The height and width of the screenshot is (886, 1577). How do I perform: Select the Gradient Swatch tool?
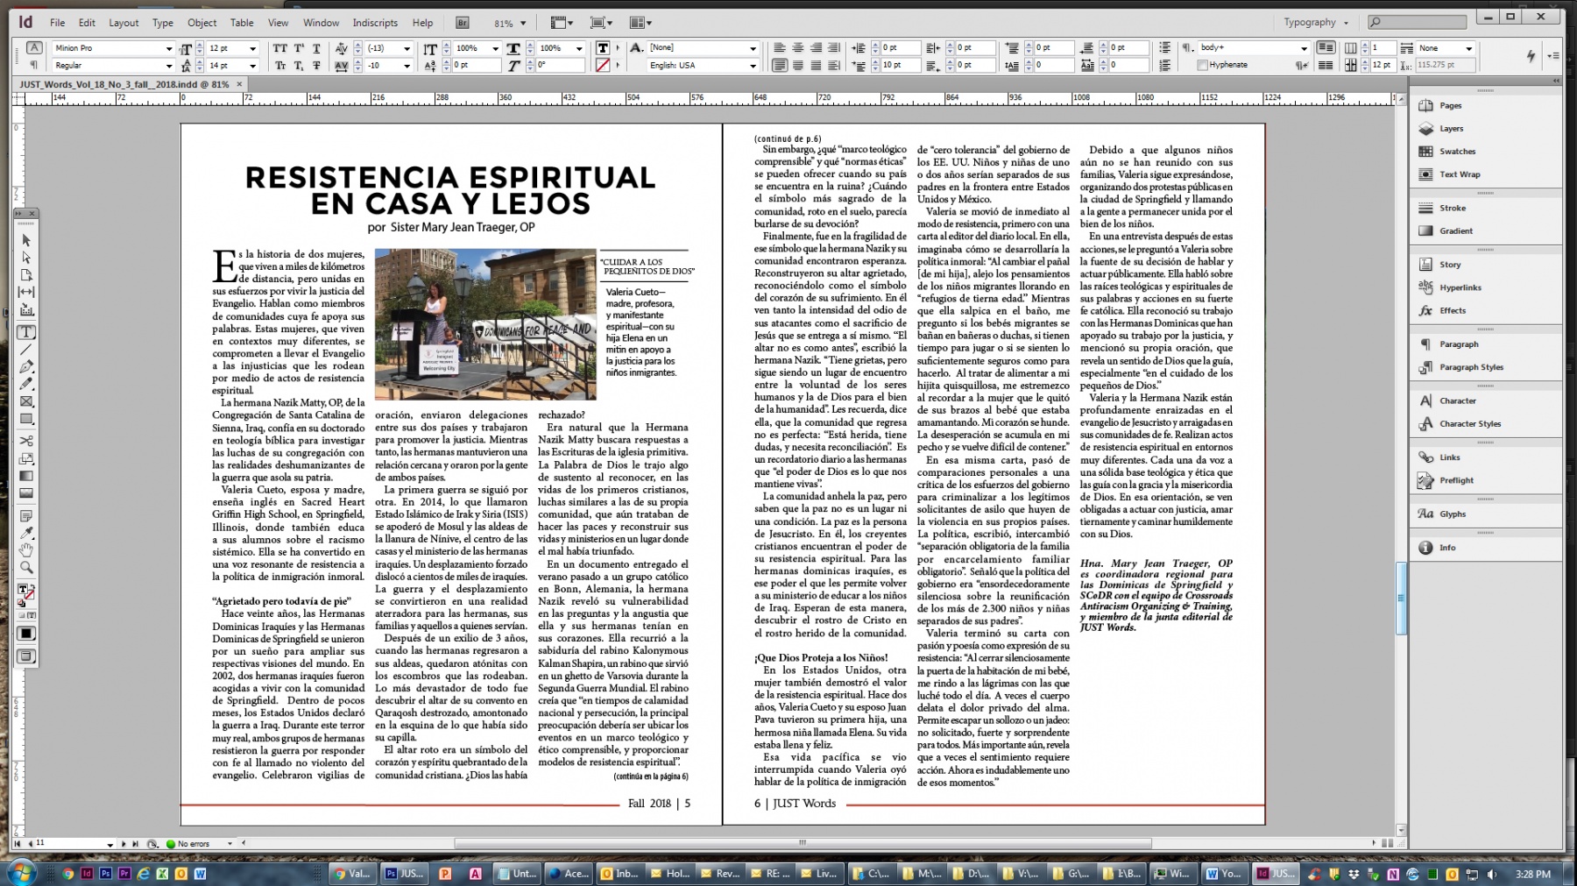(26, 476)
